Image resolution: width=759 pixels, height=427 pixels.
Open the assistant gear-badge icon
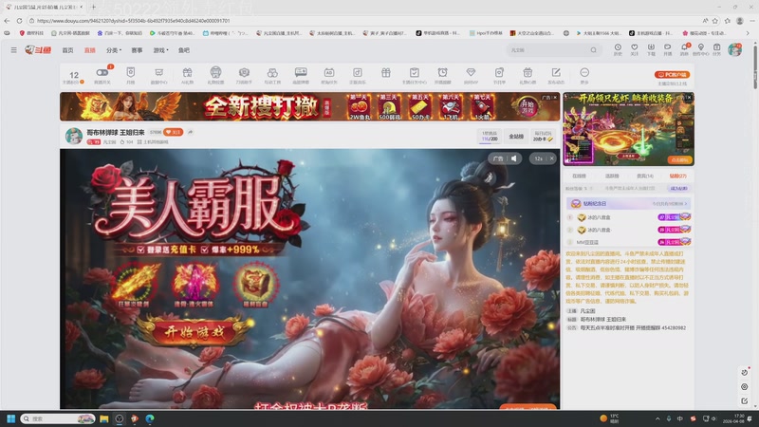(244, 73)
